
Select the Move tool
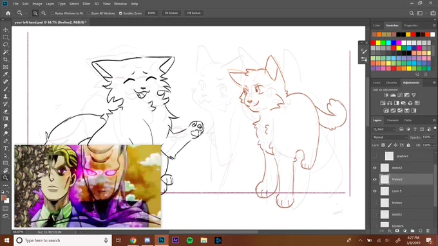pyautogui.click(x=5, y=30)
